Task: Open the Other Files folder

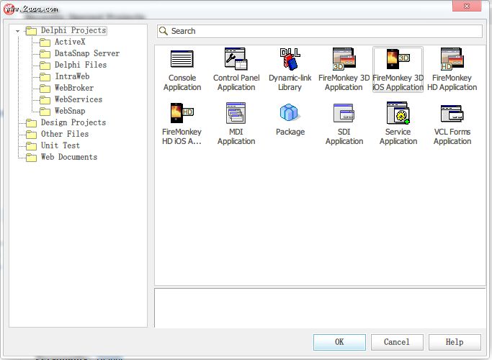Action: (57, 134)
